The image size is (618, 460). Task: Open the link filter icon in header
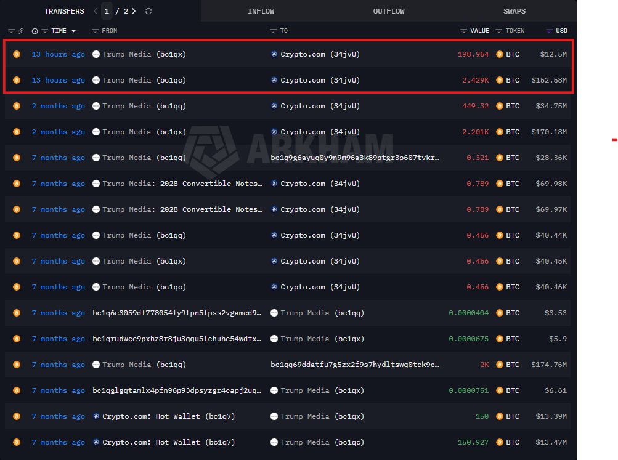(x=21, y=31)
